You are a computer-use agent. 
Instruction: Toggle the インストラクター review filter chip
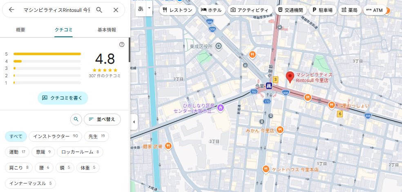[55, 136]
